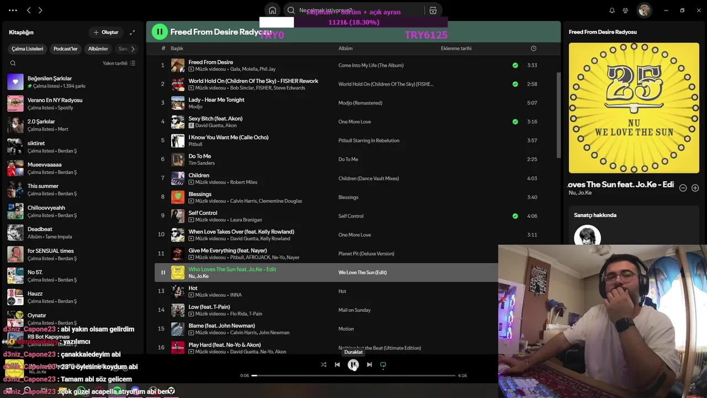Pause with the Duraklat player button
The height and width of the screenshot is (398, 707).
click(353, 365)
